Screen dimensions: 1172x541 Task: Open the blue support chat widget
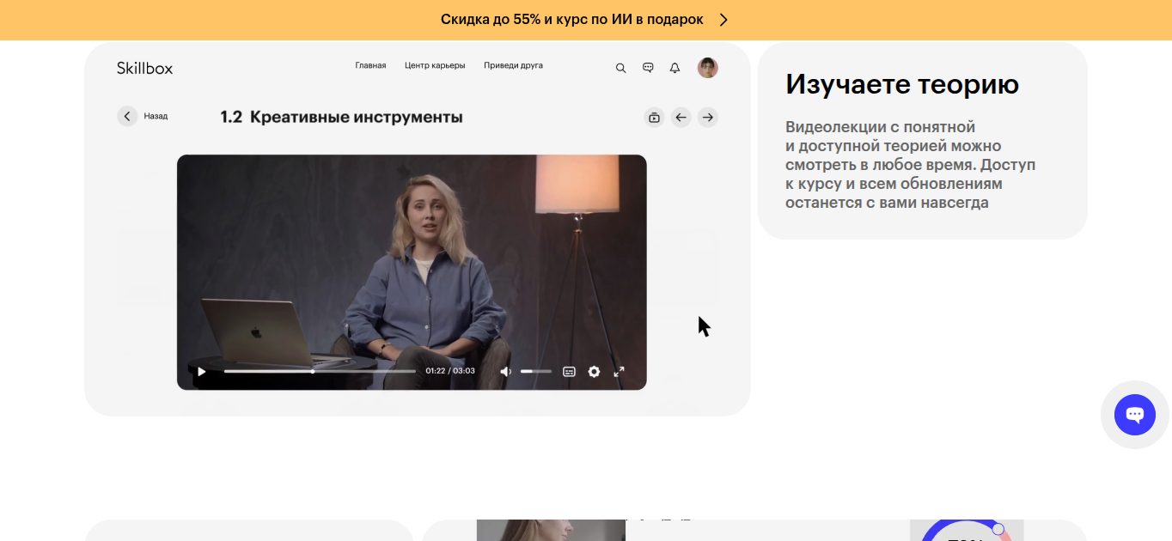1135,415
